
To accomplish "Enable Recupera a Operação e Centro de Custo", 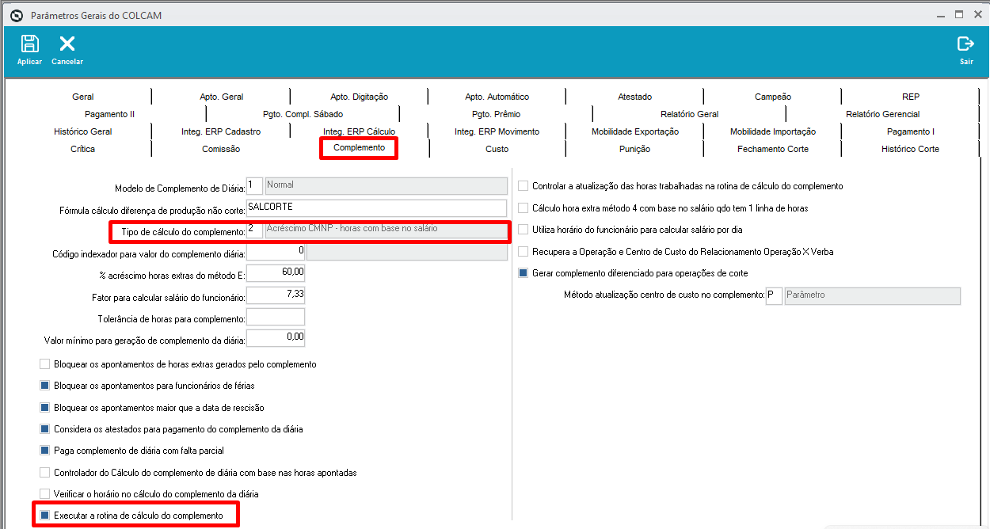I will pos(524,252).
